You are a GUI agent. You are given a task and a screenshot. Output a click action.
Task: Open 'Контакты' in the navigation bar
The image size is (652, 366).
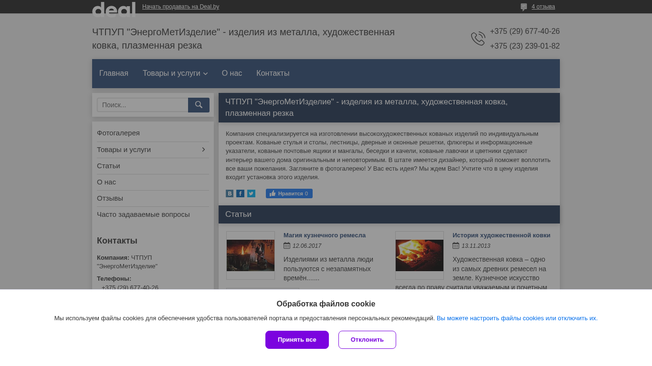pos(273,73)
